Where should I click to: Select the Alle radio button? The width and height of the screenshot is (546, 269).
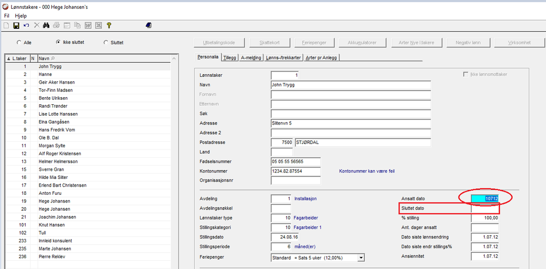[20, 42]
